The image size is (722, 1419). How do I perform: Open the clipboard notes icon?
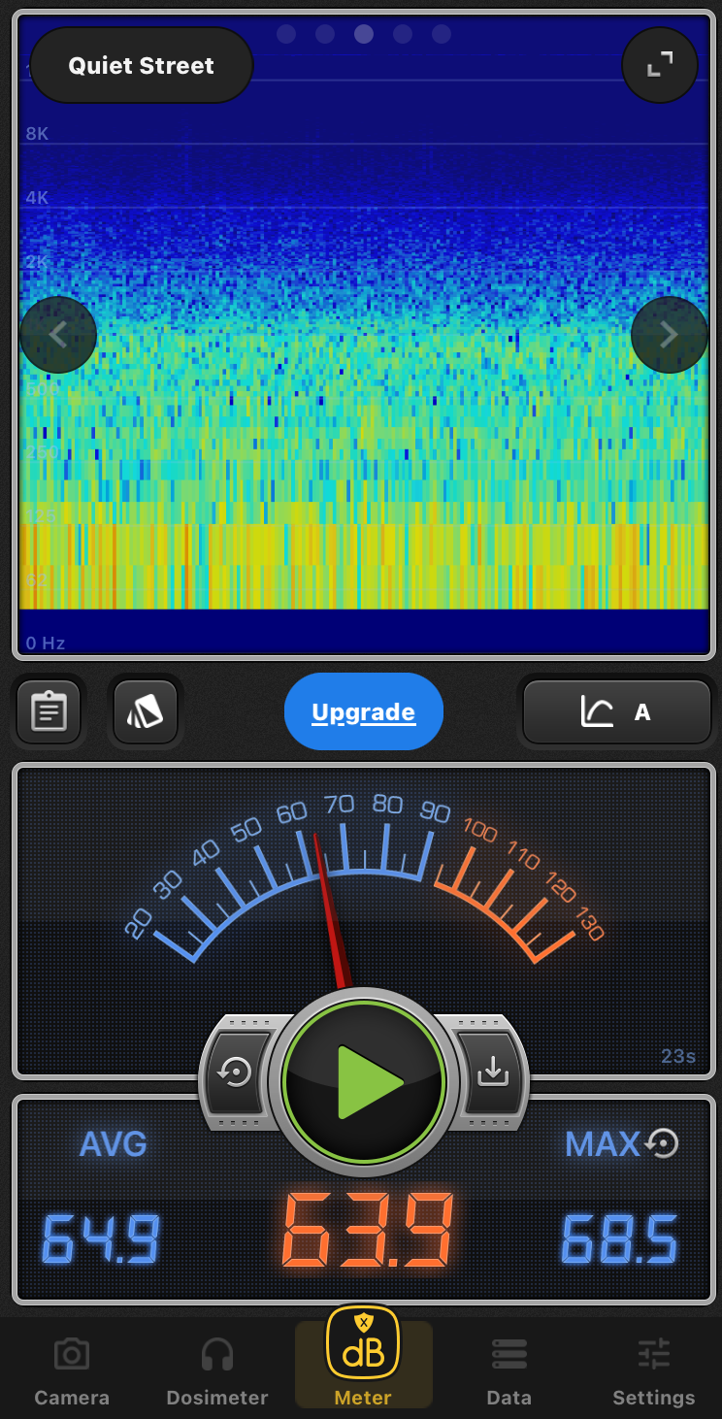[49, 712]
